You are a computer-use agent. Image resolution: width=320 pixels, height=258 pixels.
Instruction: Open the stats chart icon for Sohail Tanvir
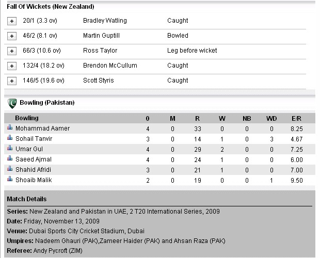click(x=10, y=138)
